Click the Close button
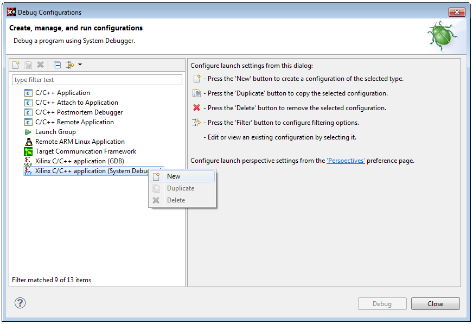473x324 pixels. point(435,304)
